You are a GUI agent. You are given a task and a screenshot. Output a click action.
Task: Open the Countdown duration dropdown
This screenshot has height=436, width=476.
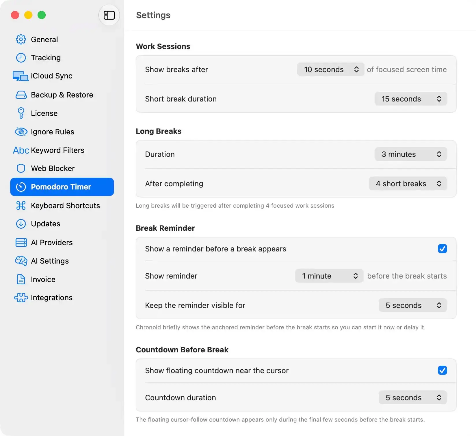coord(413,398)
